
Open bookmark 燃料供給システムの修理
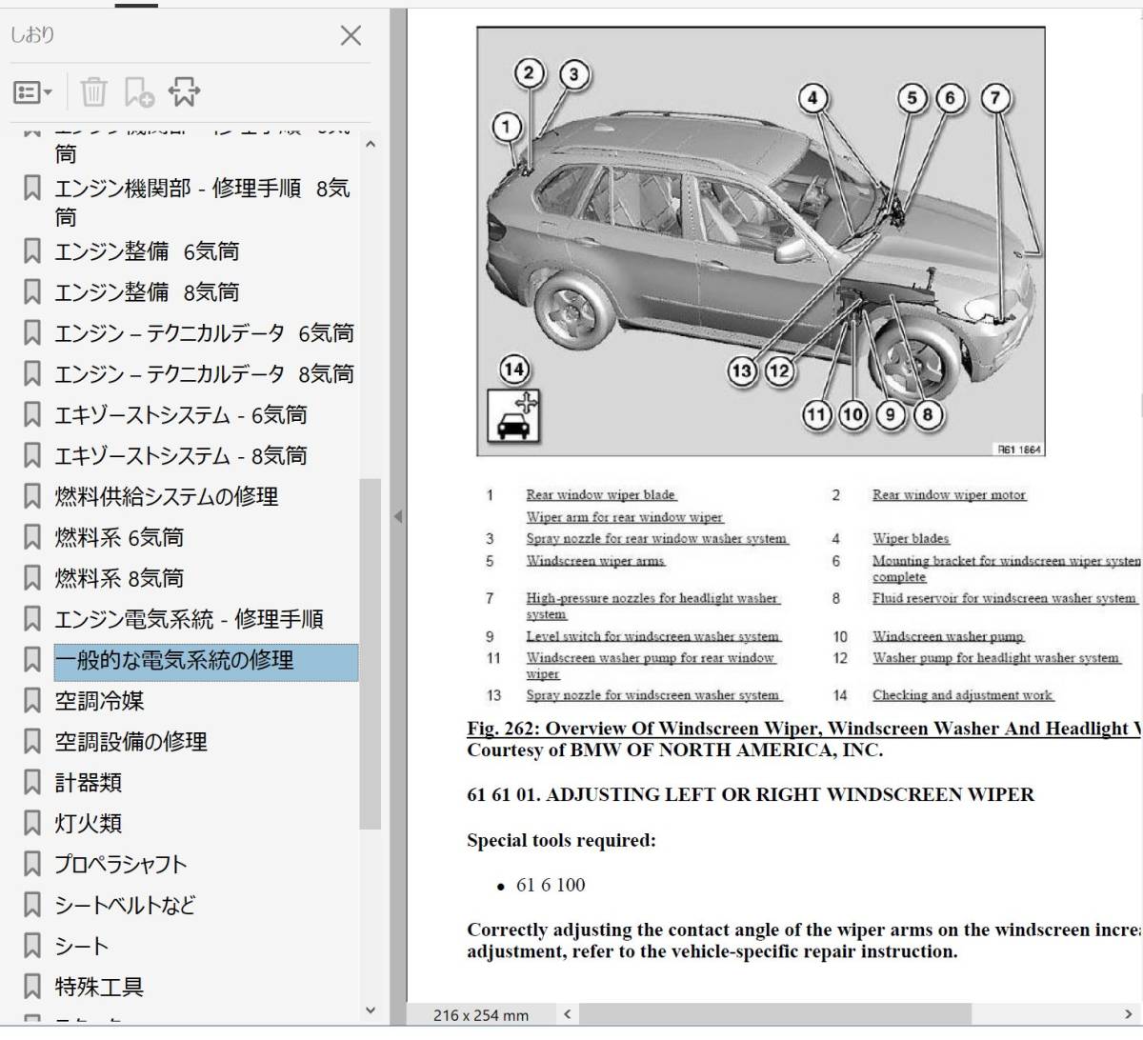[x=167, y=497]
